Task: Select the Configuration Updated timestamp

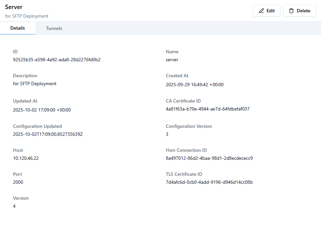Action: tap(47, 134)
